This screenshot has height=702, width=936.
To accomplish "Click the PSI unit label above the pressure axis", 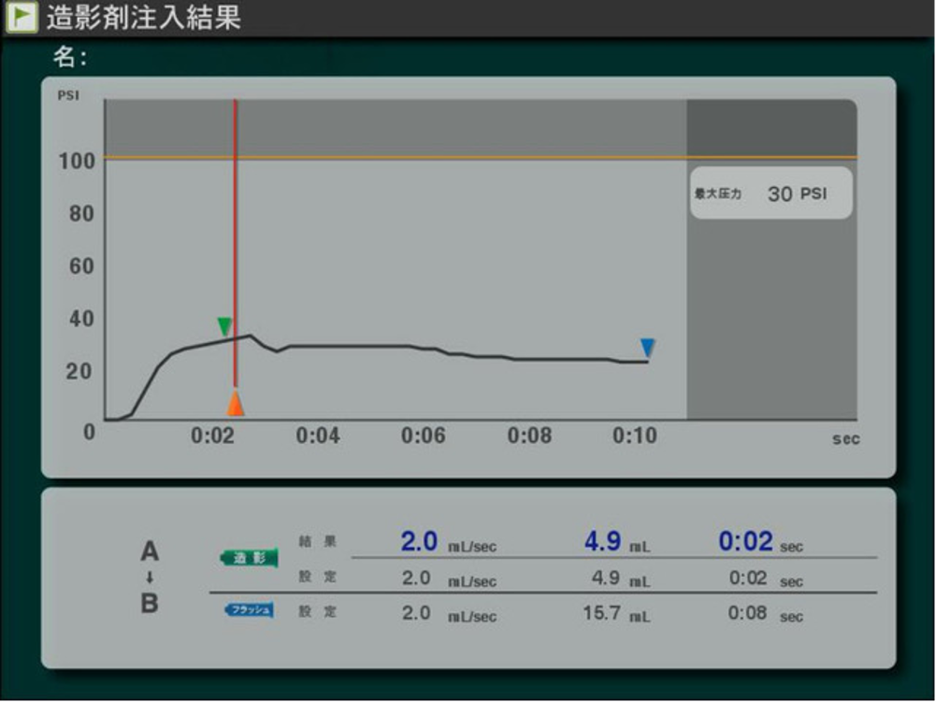I will (x=68, y=95).
